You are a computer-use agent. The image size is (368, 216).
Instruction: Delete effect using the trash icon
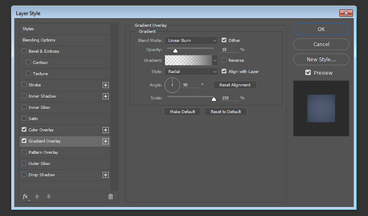(x=110, y=197)
